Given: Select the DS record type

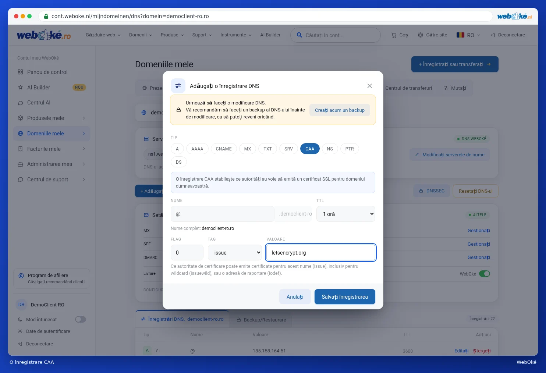Looking at the screenshot, I should tap(179, 162).
